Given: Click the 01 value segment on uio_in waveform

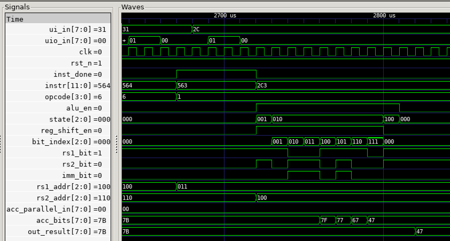Looking at the screenshot, I should (x=142, y=40).
